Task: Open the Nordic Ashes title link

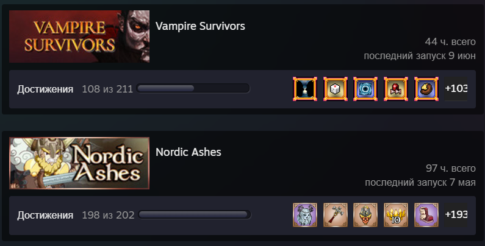Action: [x=189, y=152]
